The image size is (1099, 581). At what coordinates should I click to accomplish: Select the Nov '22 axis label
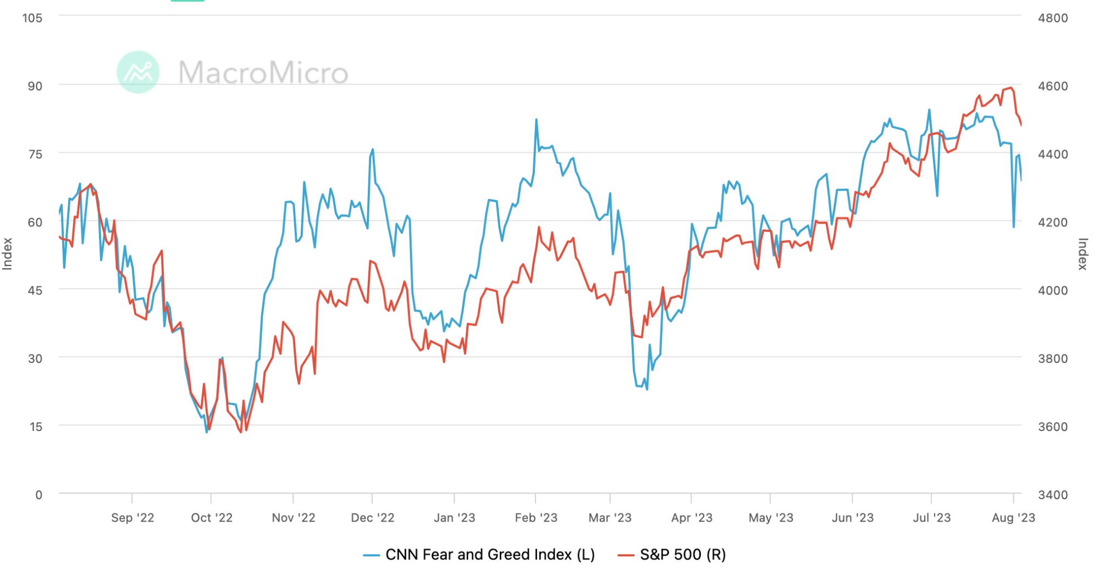coord(294,518)
